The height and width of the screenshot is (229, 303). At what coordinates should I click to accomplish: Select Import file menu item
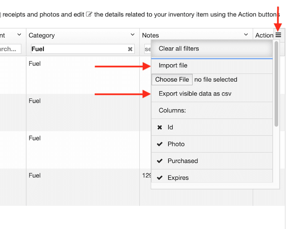[212, 66]
